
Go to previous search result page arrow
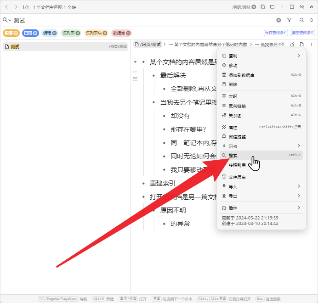click(x=6, y=7)
